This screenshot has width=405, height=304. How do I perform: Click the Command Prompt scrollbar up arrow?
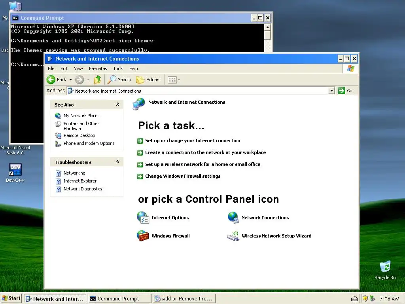click(x=267, y=27)
